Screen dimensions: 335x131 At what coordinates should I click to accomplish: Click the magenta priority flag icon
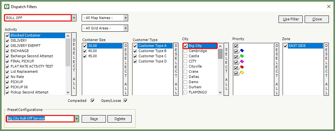pos(241,62)
